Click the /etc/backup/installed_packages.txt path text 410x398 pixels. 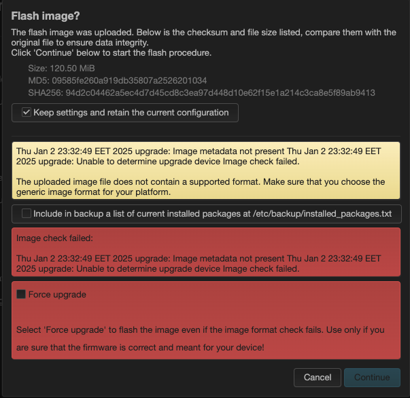(322, 214)
